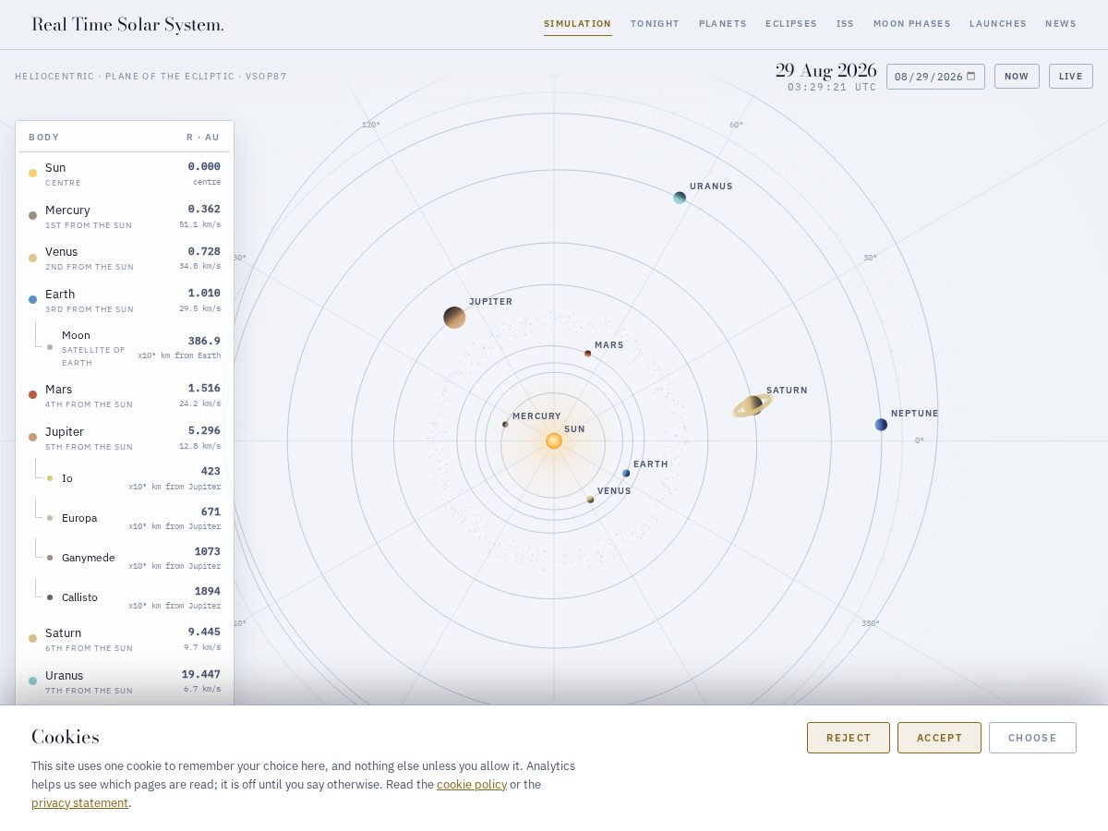This screenshot has height=831, width=1108.
Task: Click the Sun at the orbit center
Action: point(554,440)
